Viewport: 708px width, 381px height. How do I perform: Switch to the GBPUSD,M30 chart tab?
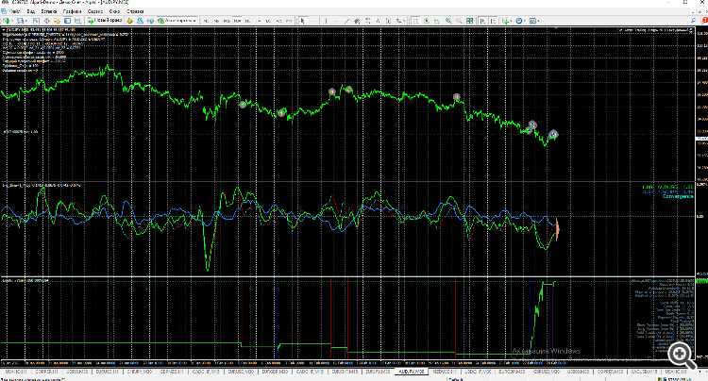(546, 372)
